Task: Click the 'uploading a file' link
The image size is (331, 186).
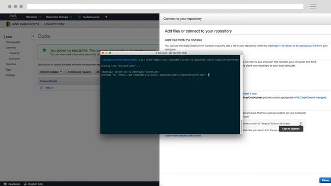Action: (x=308, y=45)
